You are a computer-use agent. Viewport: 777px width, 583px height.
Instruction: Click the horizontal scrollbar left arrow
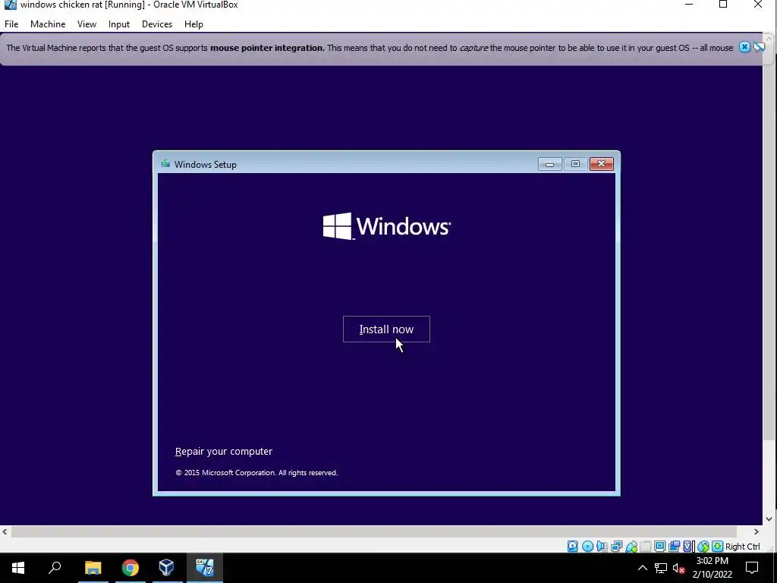tap(5, 531)
